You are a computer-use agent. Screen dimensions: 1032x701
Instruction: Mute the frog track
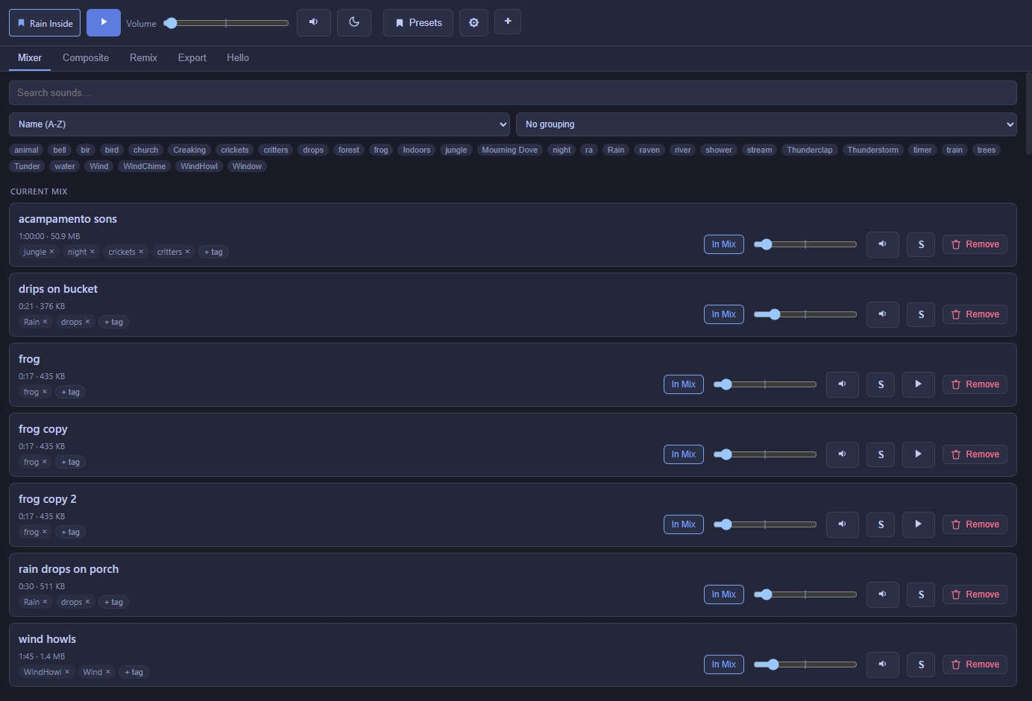point(843,384)
